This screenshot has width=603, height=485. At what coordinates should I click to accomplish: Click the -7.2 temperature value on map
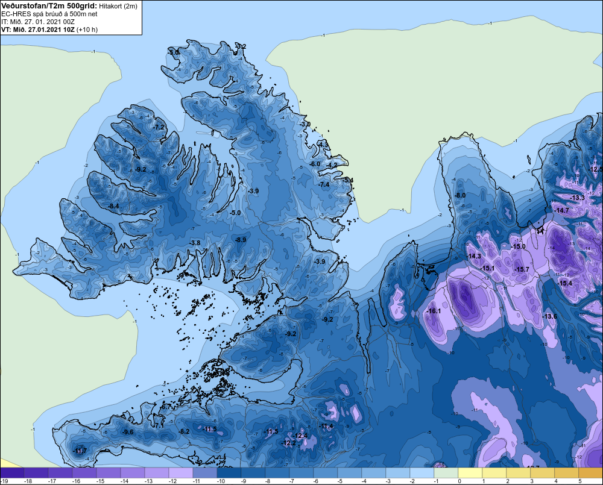[159, 127]
